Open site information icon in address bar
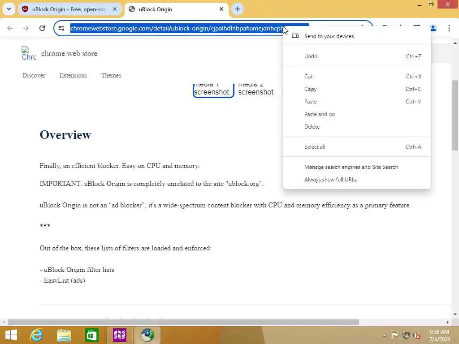459x344 pixels. pos(61,28)
